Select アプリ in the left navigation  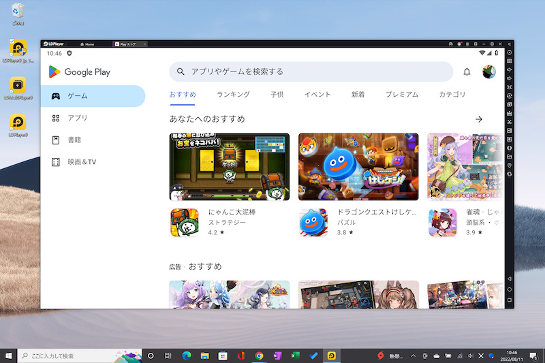coord(77,118)
